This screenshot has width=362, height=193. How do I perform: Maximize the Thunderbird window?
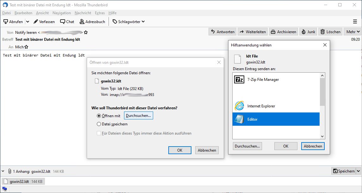tap(340, 5)
